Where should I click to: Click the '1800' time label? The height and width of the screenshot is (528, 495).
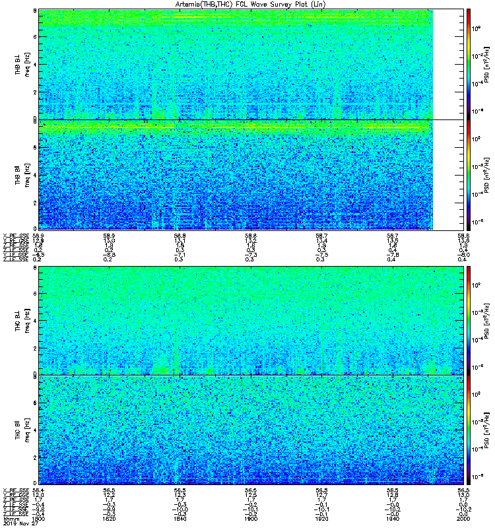click(x=39, y=519)
